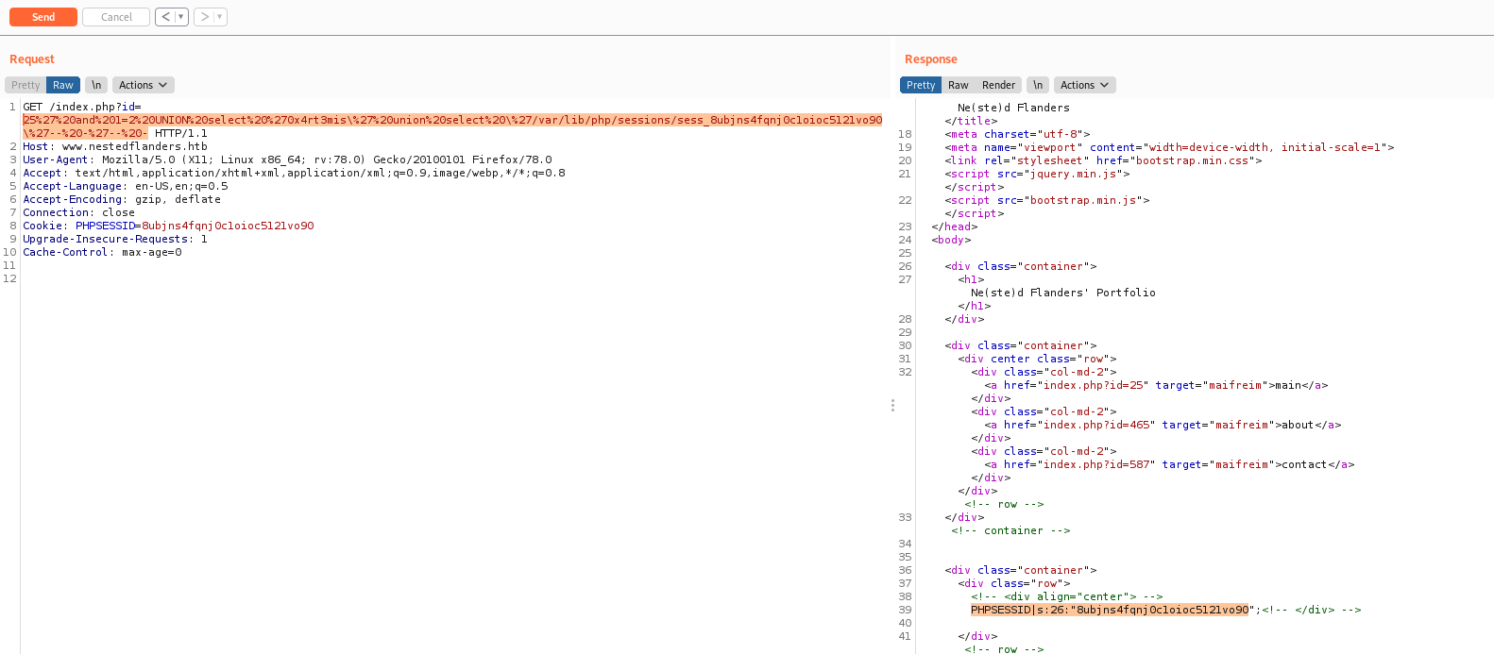
Task: Switch Response view to Raw tab
Action: [x=959, y=85]
